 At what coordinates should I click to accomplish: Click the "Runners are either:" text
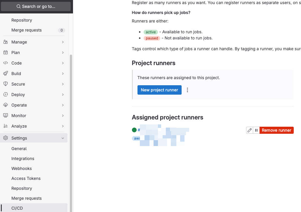pyautogui.click(x=150, y=21)
